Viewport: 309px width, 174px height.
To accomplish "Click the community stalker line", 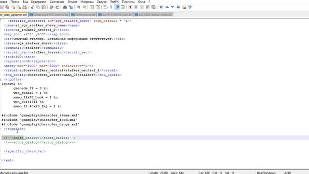I will [33, 48].
